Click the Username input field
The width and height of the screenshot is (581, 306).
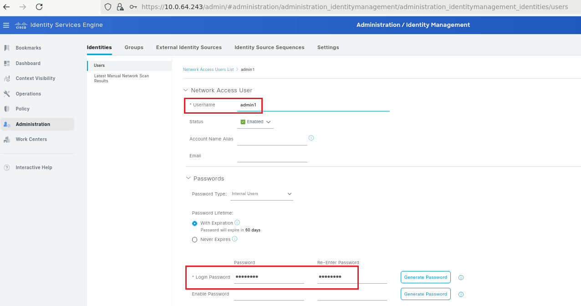tap(313, 105)
